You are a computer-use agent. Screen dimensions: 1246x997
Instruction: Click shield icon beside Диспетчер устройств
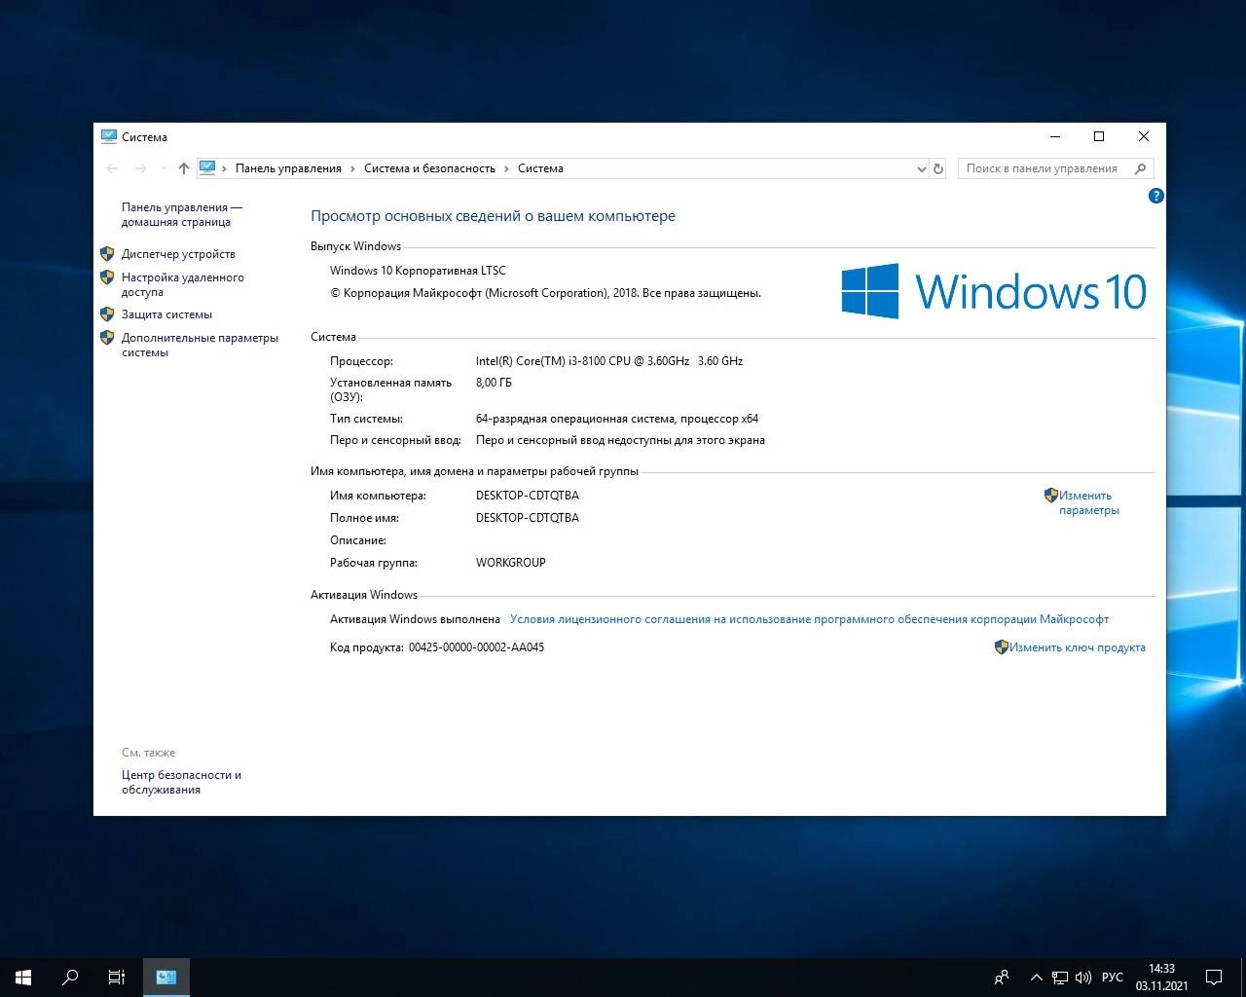click(108, 254)
